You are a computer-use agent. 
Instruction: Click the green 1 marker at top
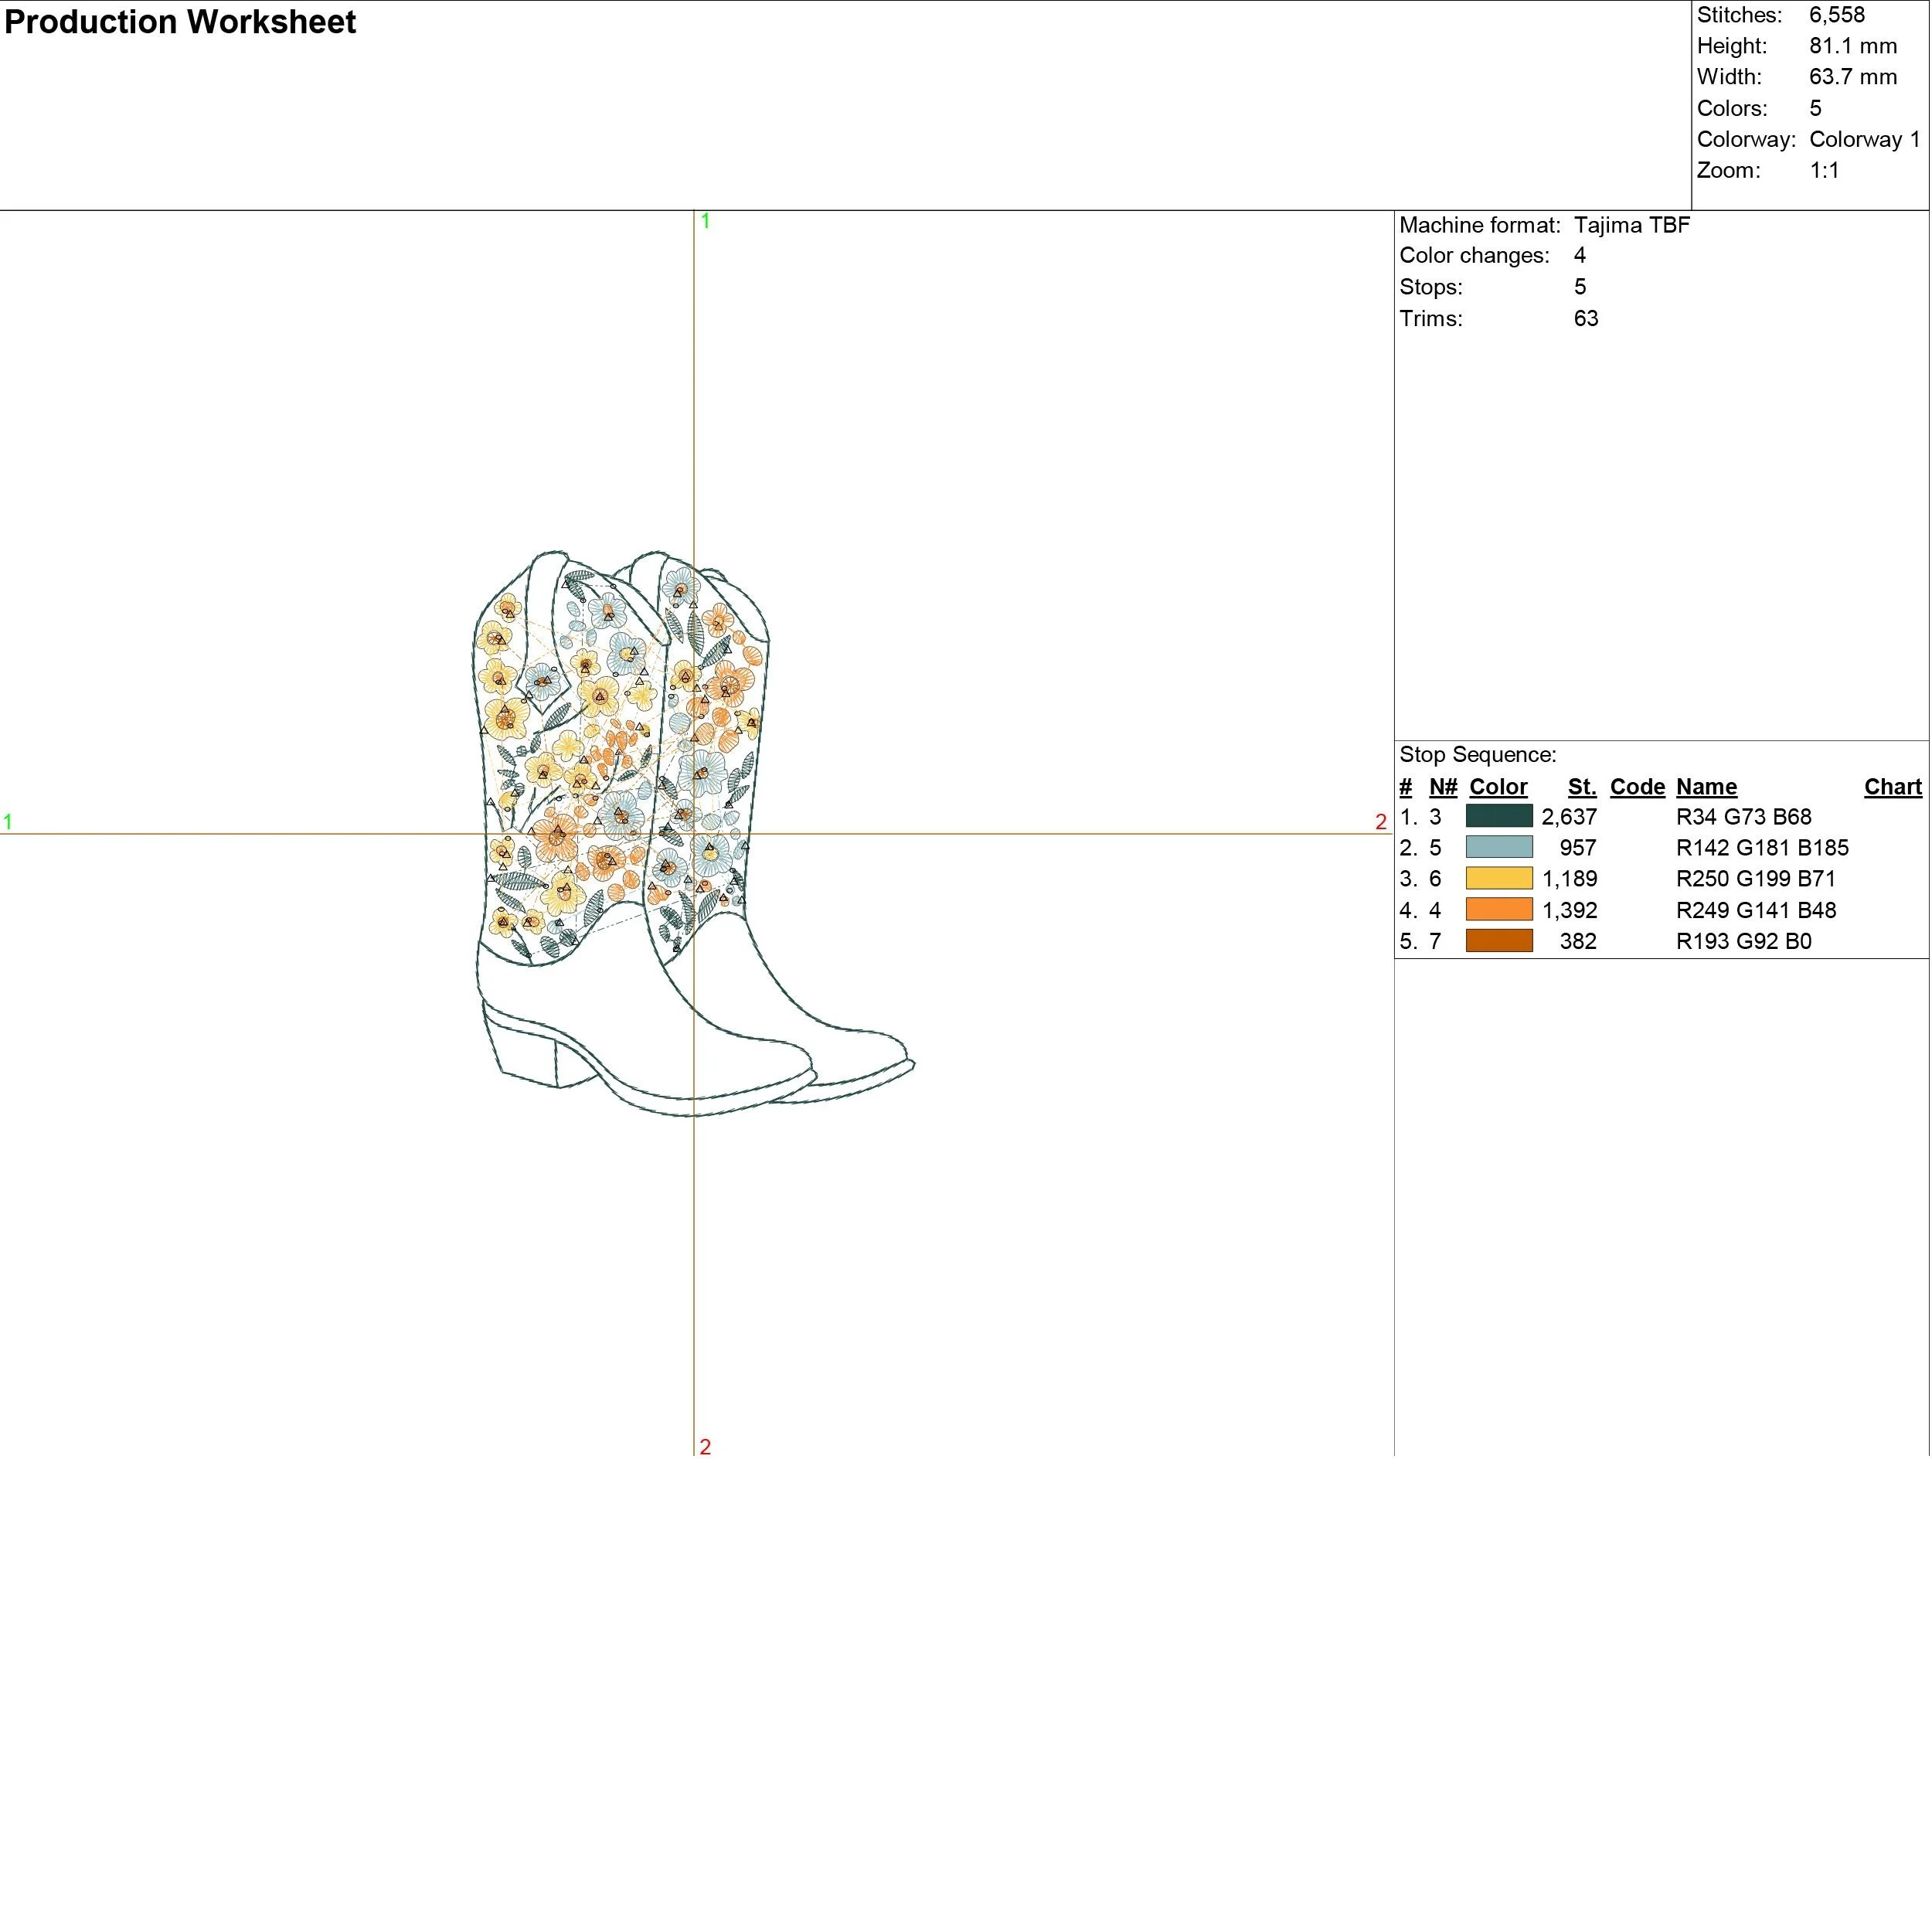(705, 221)
